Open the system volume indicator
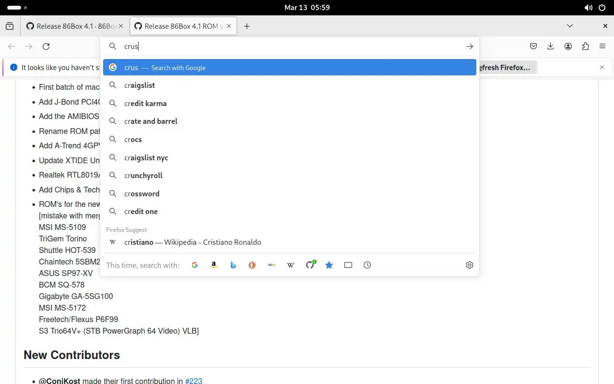 coord(589,8)
